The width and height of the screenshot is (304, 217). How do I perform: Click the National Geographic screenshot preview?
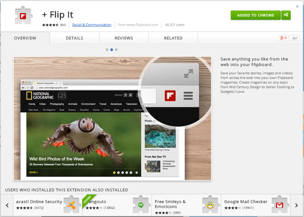pos(112,118)
